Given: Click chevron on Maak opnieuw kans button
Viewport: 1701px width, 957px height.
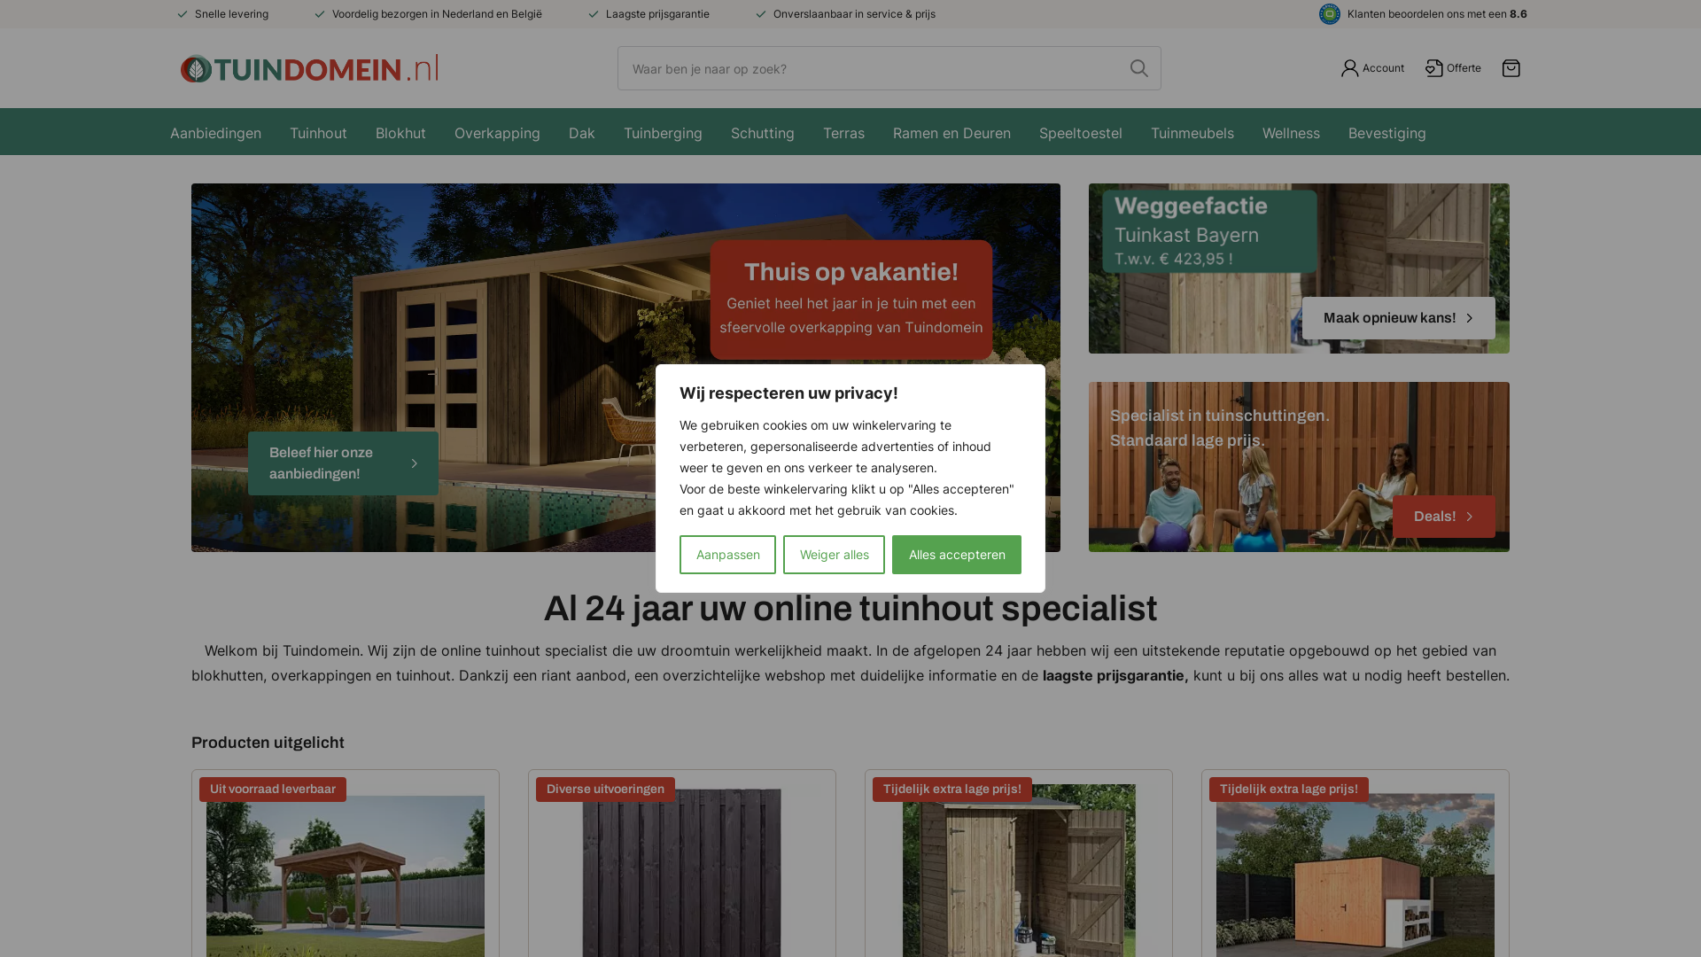Looking at the screenshot, I should tap(1469, 318).
